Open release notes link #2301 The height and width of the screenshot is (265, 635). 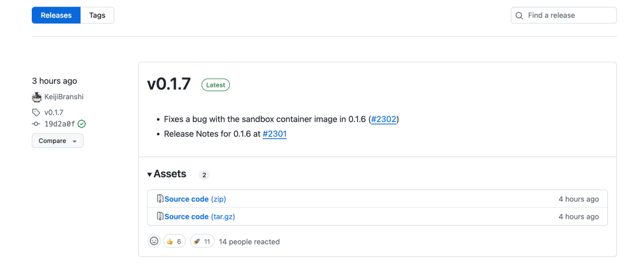coord(275,134)
